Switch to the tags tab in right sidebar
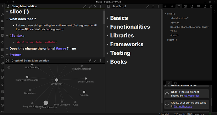Screen dimensions: 217x115 tap(172, 6)
